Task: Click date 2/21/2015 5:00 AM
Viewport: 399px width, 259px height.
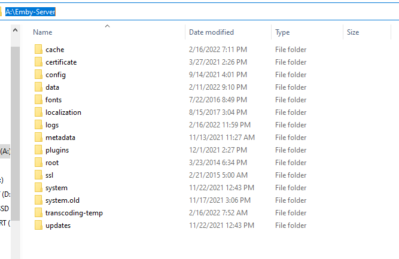Action: [218, 175]
